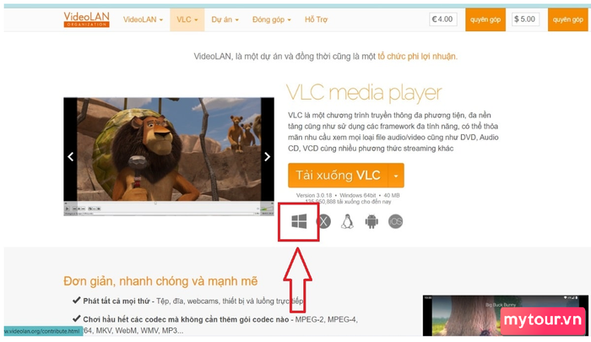The height and width of the screenshot is (342, 591).
Task: Click the VideoLAN Organization logo
Action: pyautogui.click(x=86, y=19)
